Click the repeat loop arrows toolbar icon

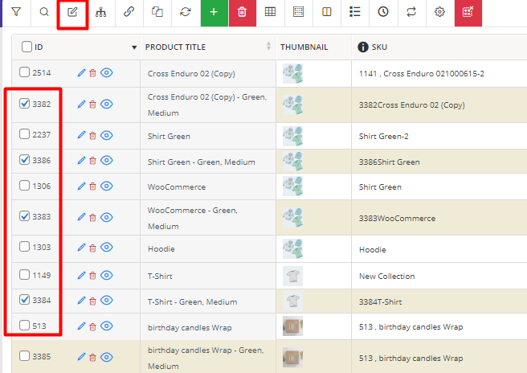tap(411, 12)
